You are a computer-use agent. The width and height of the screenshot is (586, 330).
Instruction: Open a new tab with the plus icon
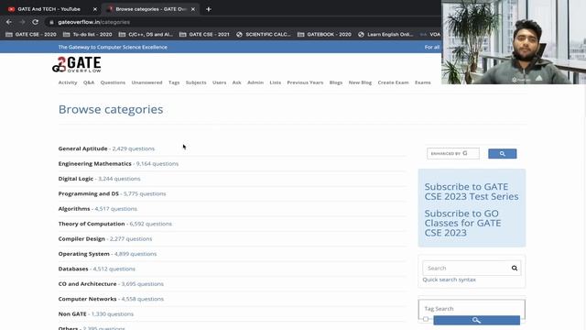pos(209,9)
